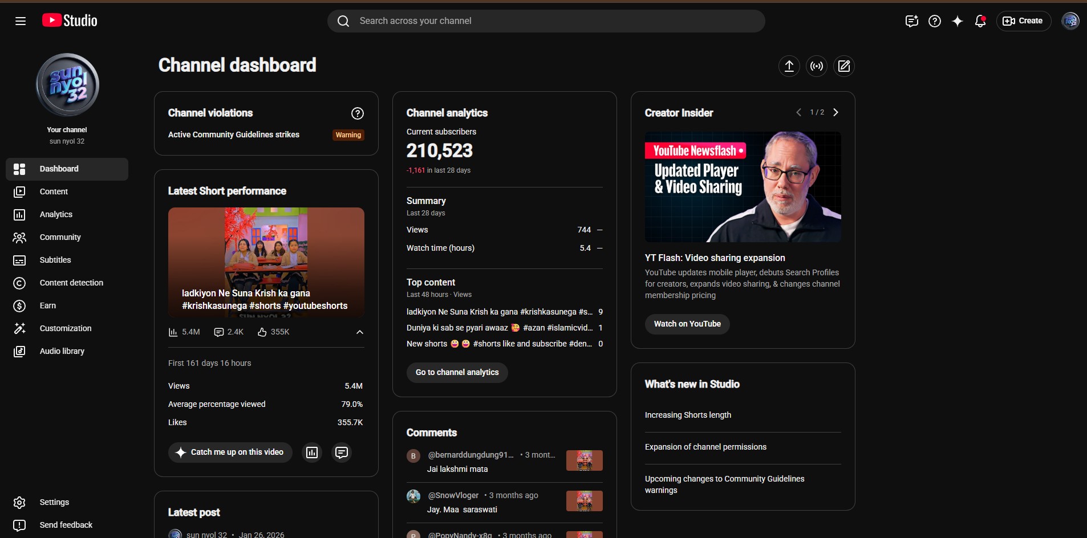This screenshot has width=1087, height=538.
Task: Open the Subtitles sidebar item
Action: tap(67, 260)
